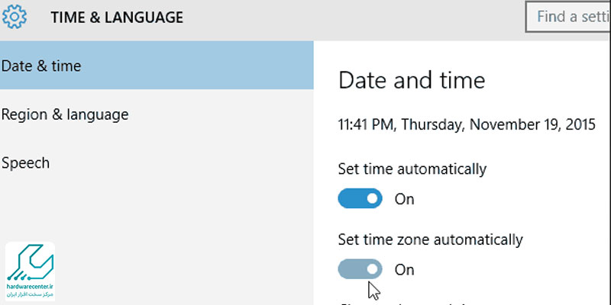This screenshot has height=305, width=611.
Task: Toggle the Set time zone automatically switch
Action: click(x=360, y=269)
